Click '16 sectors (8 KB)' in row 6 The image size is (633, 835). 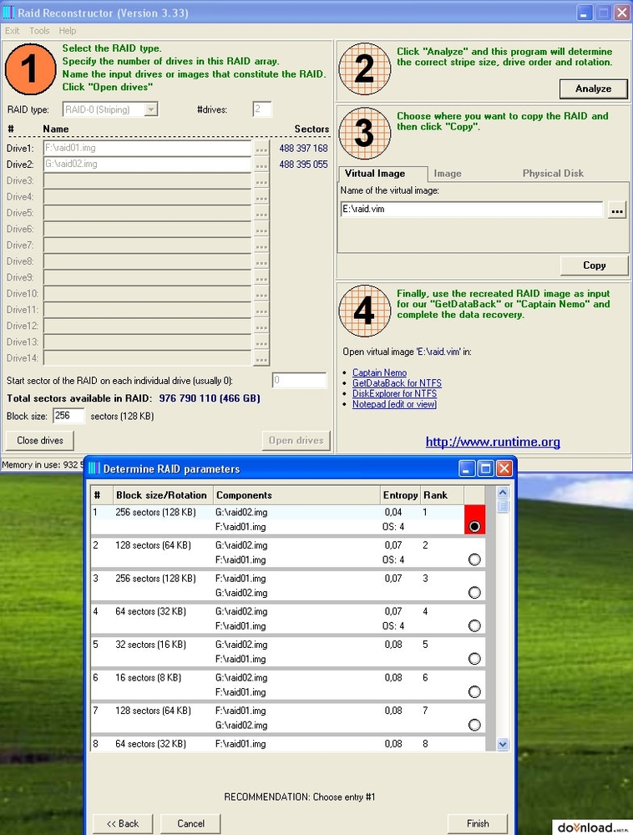pos(149,677)
